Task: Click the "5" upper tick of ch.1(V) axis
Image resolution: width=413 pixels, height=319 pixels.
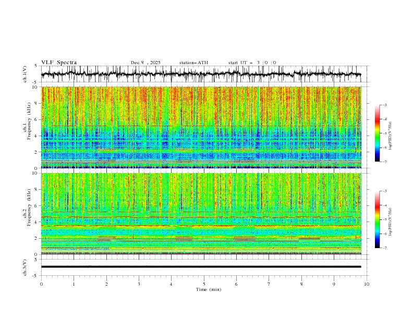Action: click(37, 66)
